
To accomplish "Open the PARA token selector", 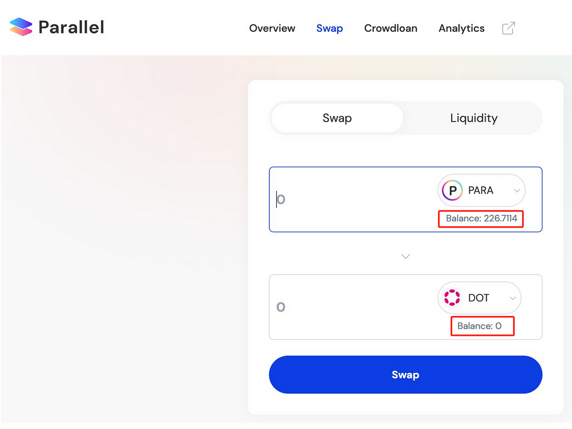I will 481,190.
